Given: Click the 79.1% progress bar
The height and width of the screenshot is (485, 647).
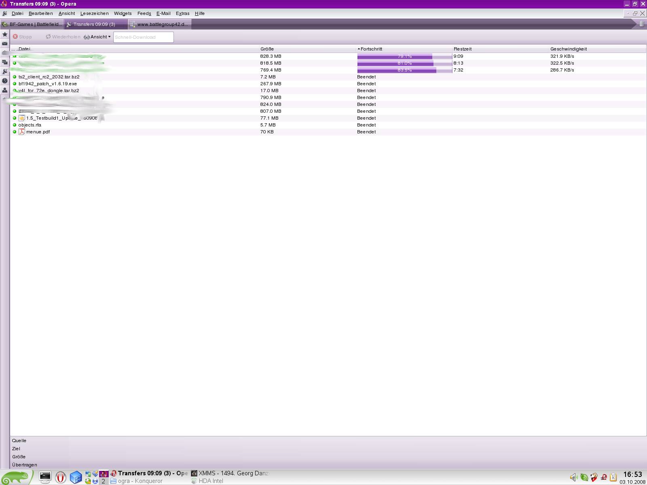Looking at the screenshot, I should (x=404, y=57).
